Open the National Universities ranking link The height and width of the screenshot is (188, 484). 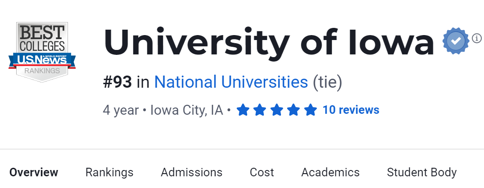[231, 82]
